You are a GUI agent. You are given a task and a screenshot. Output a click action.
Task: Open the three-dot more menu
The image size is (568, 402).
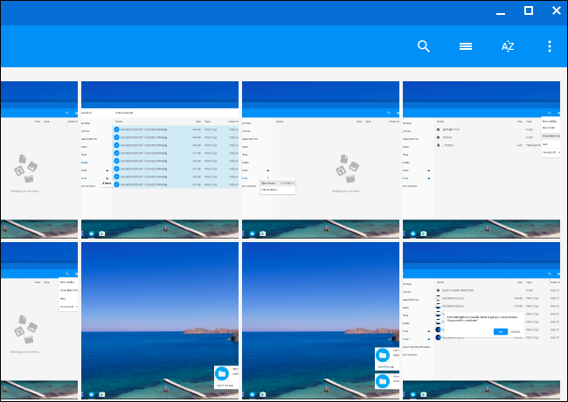[x=550, y=46]
